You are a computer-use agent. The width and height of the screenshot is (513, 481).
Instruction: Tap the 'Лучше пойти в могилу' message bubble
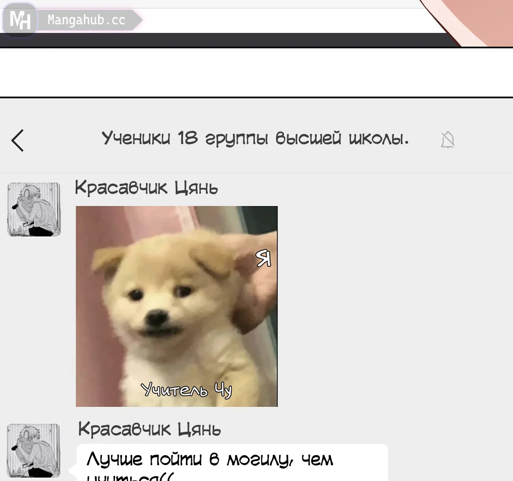232,463
